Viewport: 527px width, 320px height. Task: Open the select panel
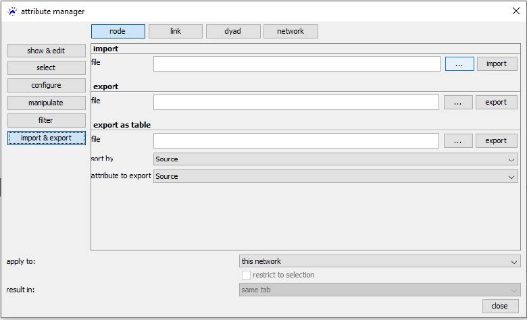[47, 68]
